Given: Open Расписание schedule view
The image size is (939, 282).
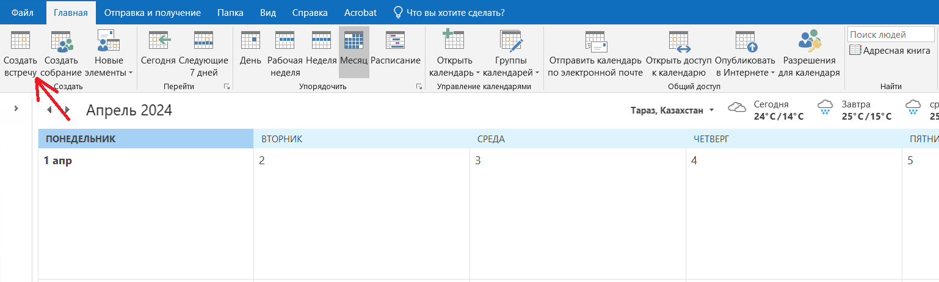Looking at the screenshot, I should (395, 42).
